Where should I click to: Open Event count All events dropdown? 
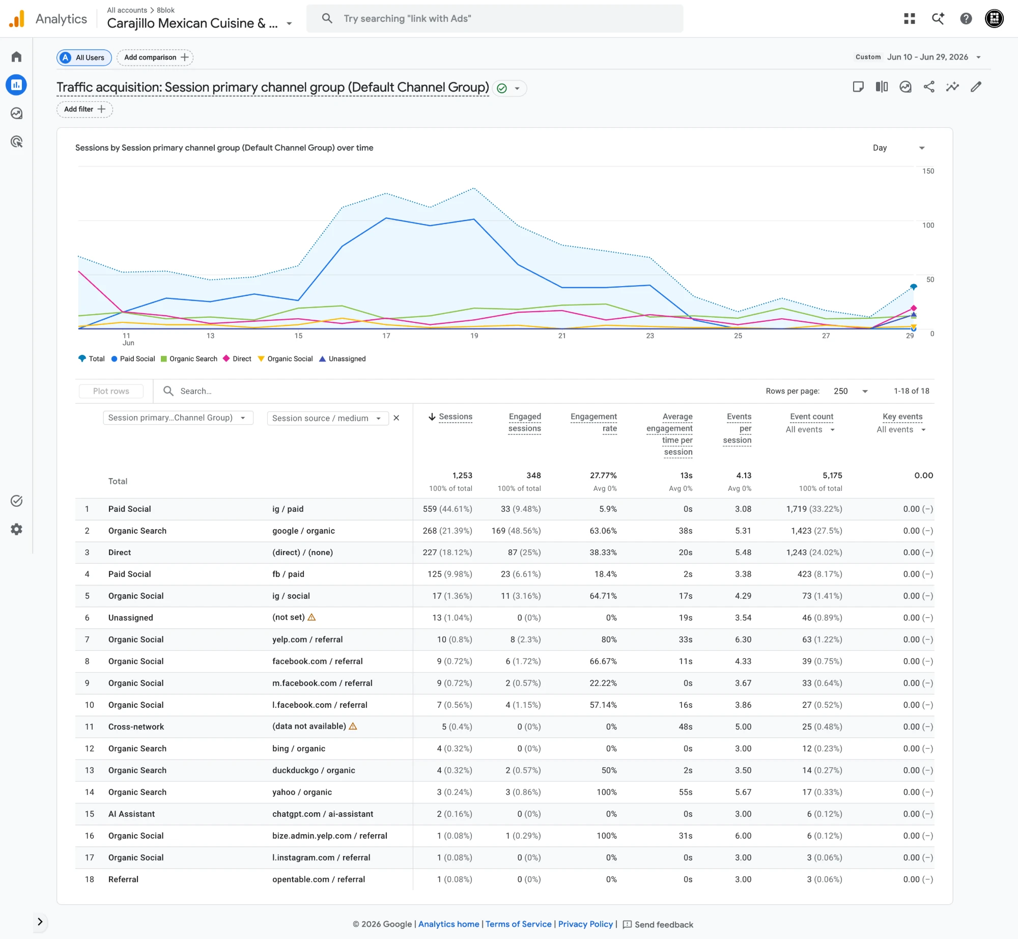coord(810,430)
